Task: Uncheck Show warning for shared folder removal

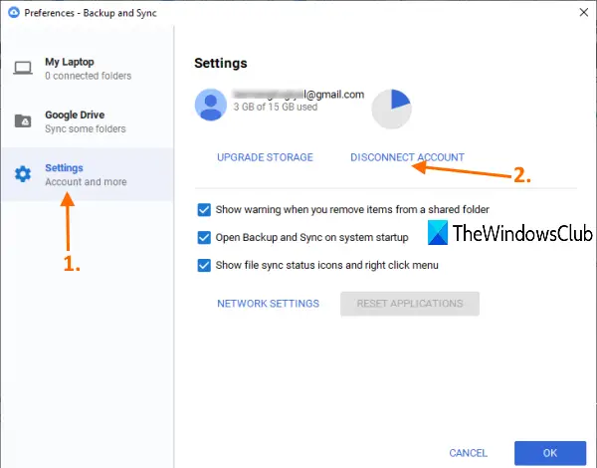Action: 204,210
